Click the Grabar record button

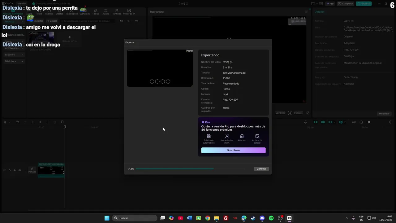(x=52, y=21)
